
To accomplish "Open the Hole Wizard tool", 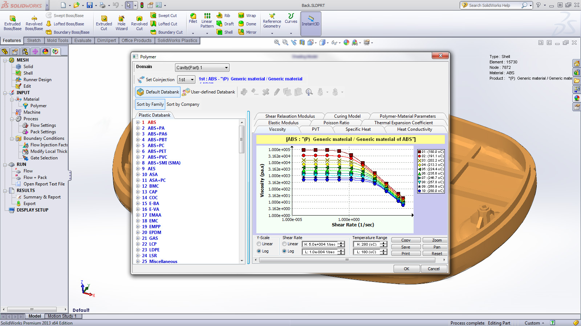I will [121, 22].
